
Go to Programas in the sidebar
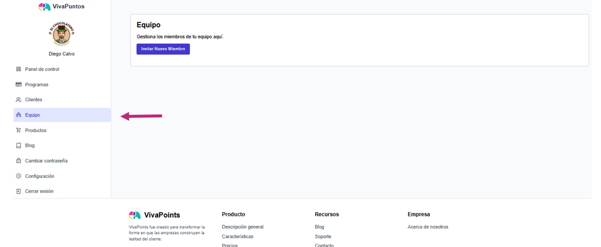62,84
